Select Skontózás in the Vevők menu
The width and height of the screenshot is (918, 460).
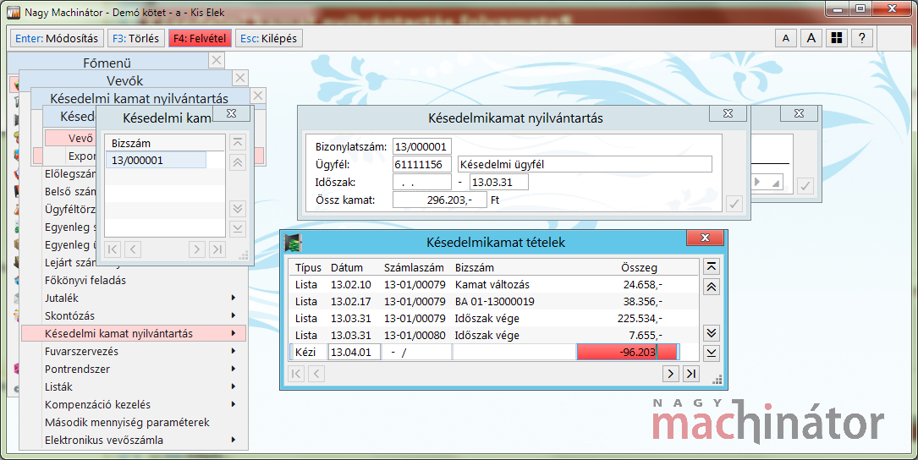(x=134, y=315)
